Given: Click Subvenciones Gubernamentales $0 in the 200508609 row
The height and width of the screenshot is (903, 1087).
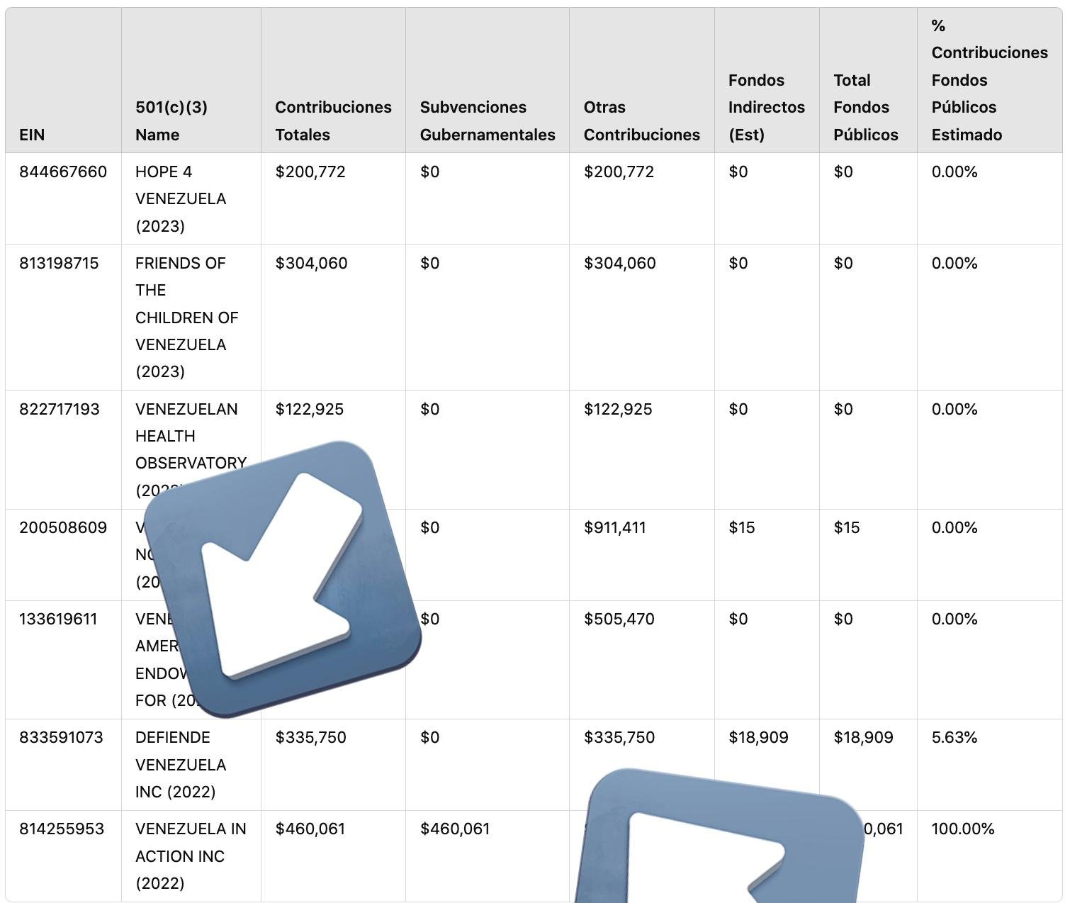Looking at the screenshot, I should point(429,527).
